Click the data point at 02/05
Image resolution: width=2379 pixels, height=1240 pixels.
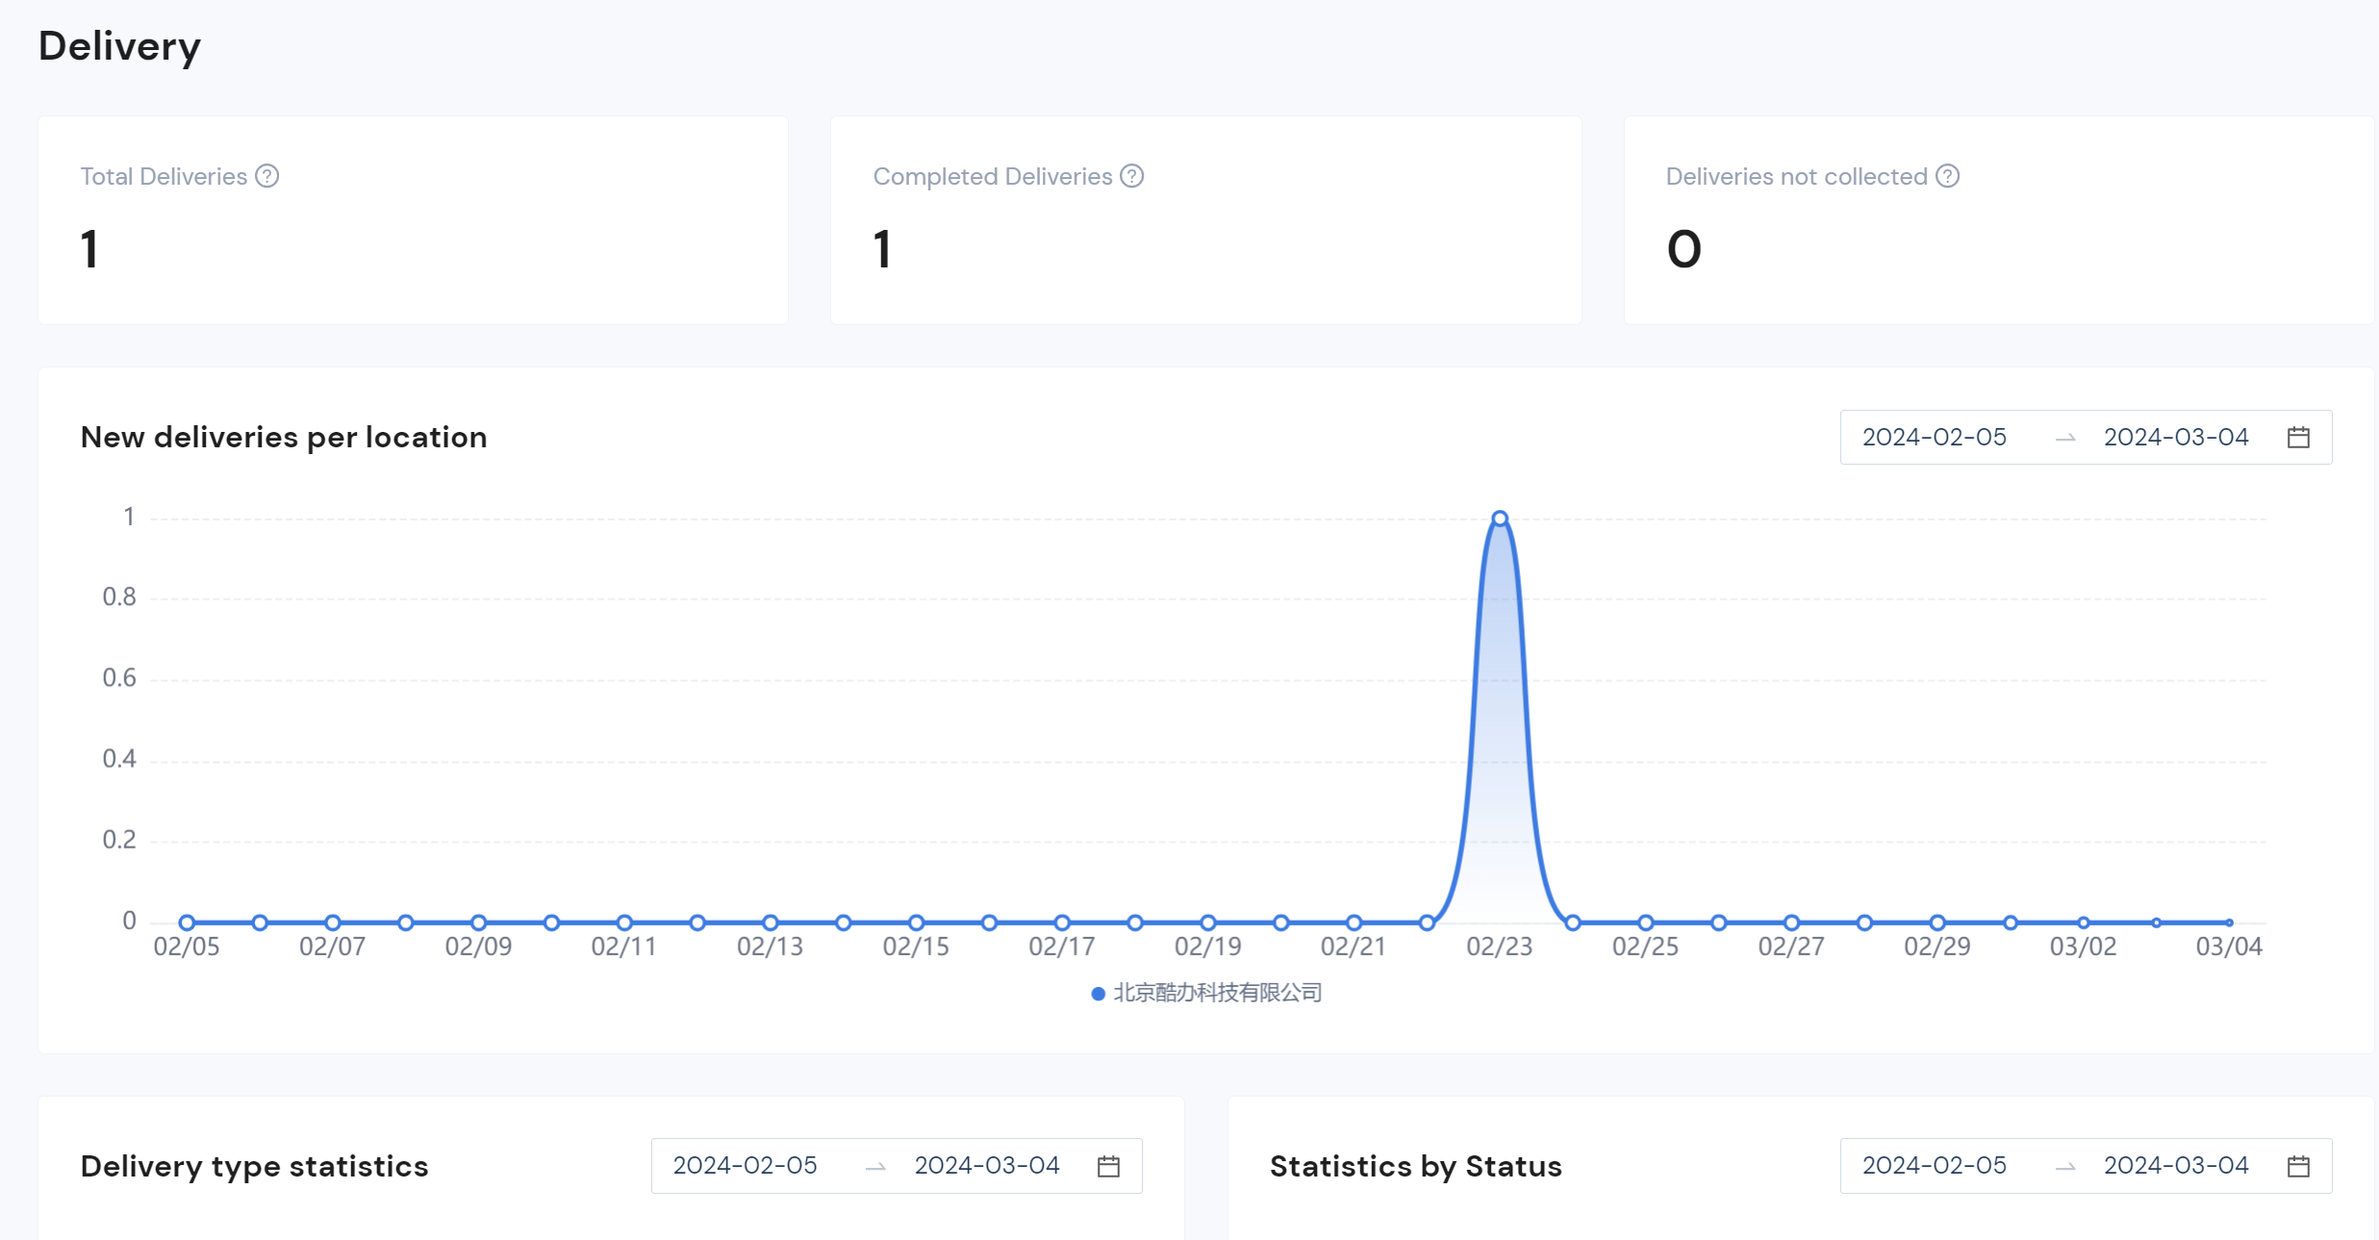pos(187,923)
